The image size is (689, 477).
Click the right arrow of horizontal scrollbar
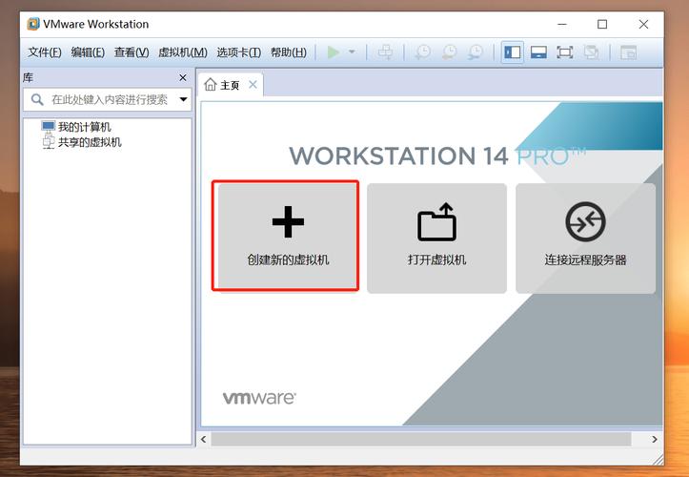coord(655,439)
